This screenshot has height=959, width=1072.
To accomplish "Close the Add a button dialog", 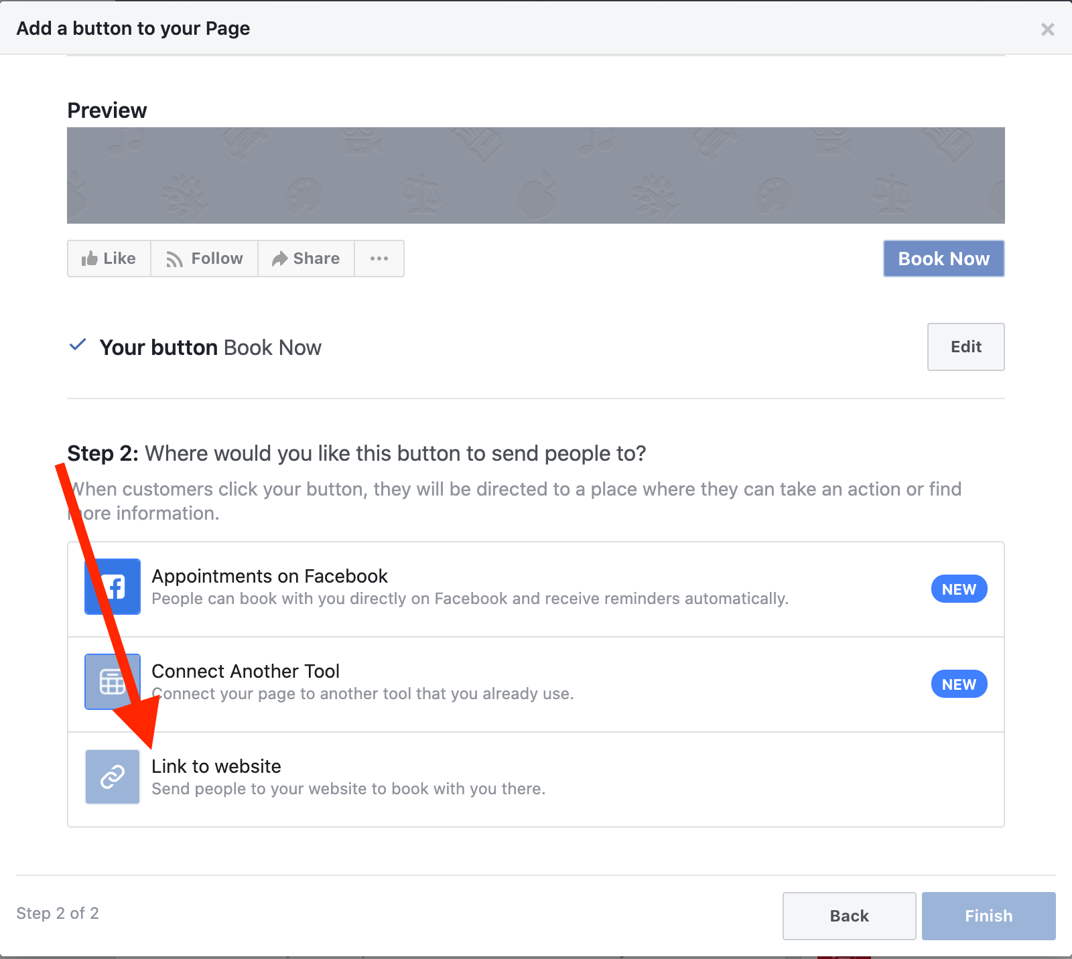I will 1047,29.
